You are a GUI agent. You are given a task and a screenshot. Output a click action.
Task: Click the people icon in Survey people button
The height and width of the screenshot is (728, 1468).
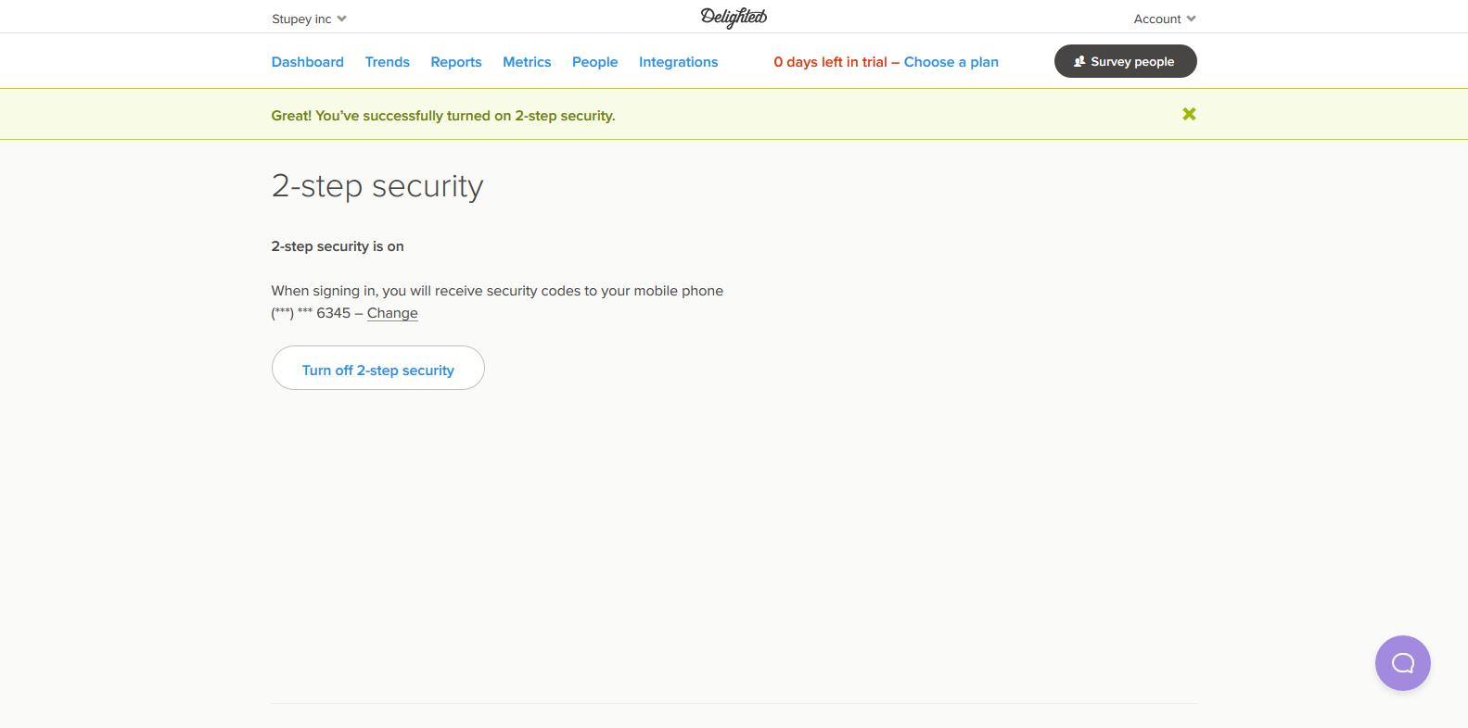coord(1079,61)
